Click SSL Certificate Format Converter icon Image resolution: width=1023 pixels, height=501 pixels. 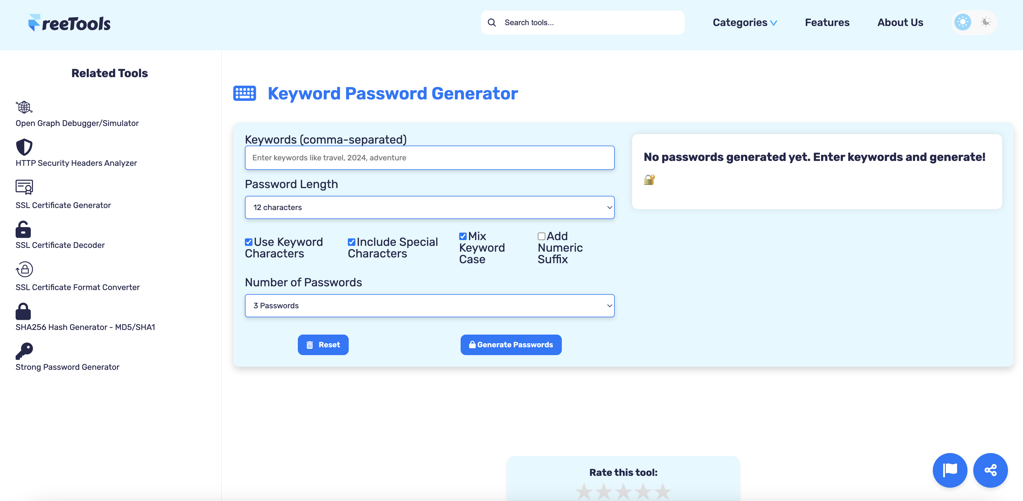pyautogui.click(x=24, y=269)
